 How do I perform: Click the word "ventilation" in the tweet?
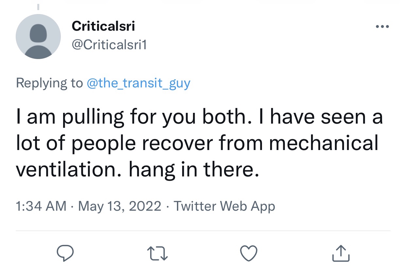pyautogui.click(x=68, y=170)
